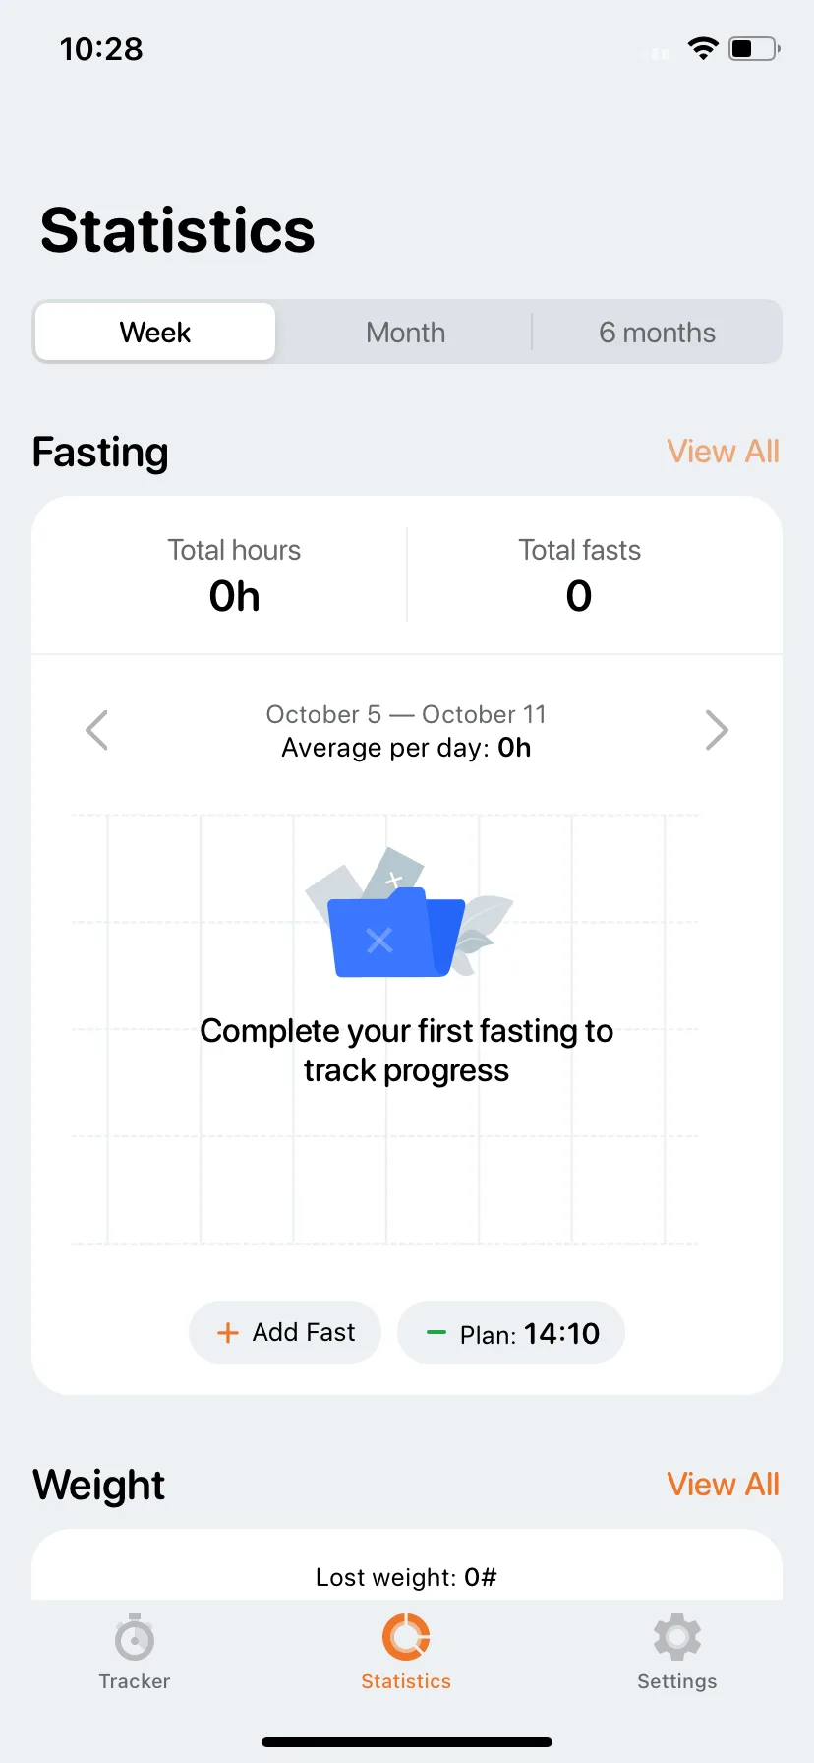Tap the Statistics donut chart icon

406,1637
